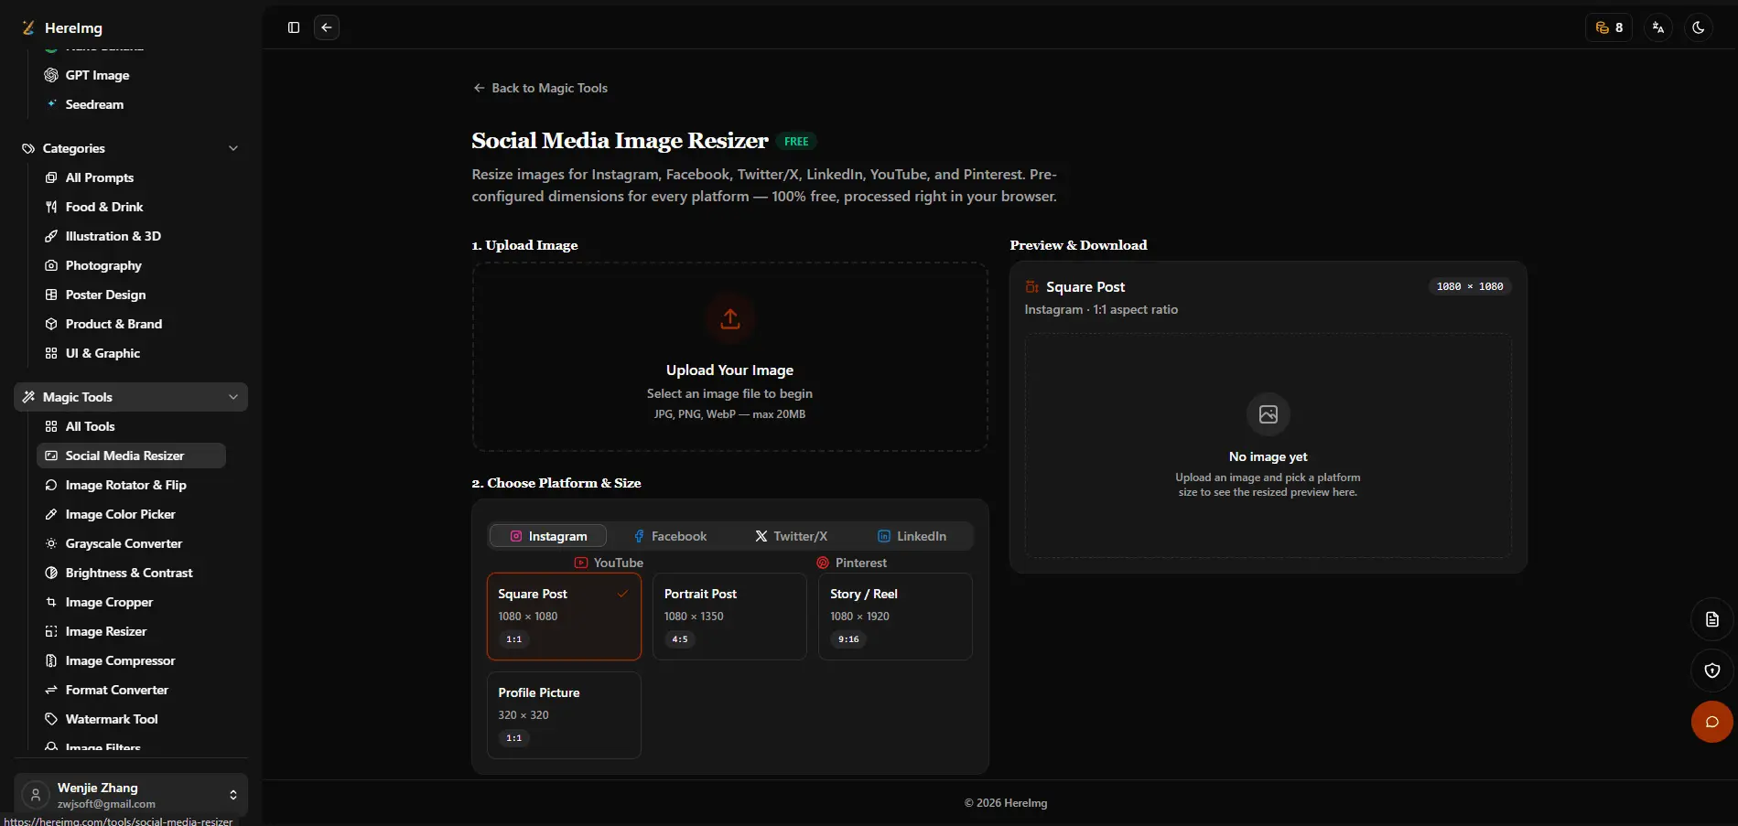1738x826 pixels.
Task: Switch to the Instagram platform tab
Action: (548, 536)
